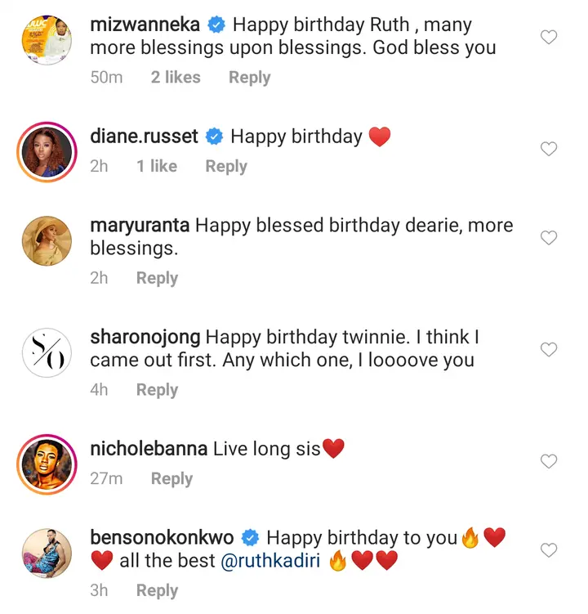Like mizwanneka's birthday comment with heart

point(550,37)
